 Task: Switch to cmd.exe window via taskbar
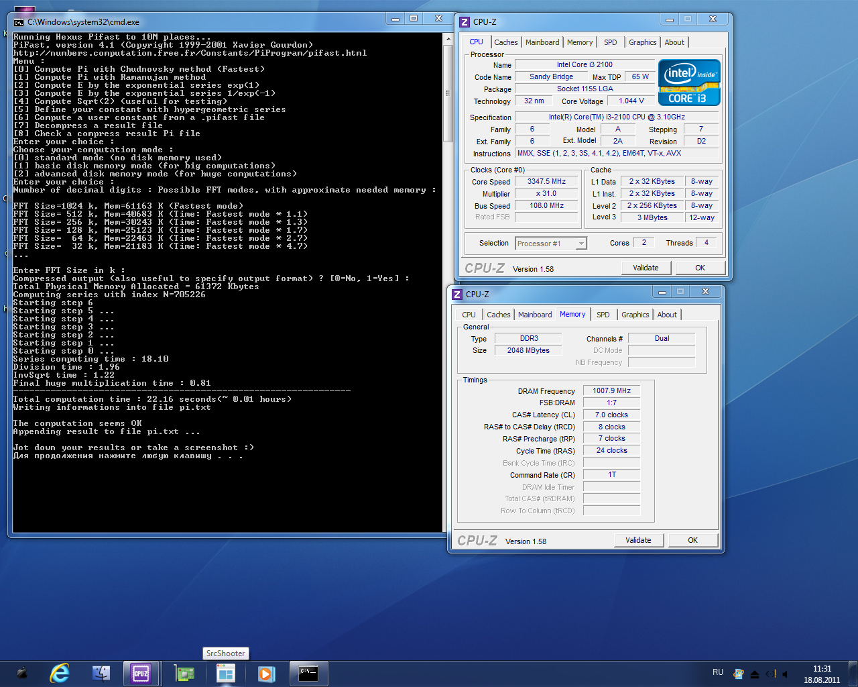tap(308, 673)
